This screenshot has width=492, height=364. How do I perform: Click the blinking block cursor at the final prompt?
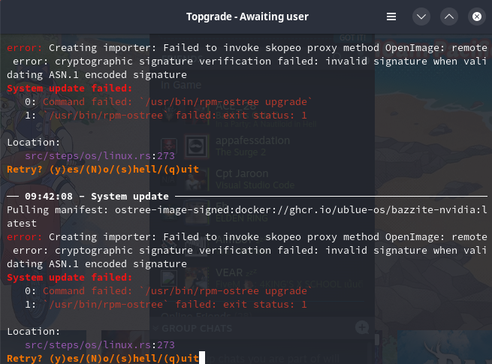point(202,358)
